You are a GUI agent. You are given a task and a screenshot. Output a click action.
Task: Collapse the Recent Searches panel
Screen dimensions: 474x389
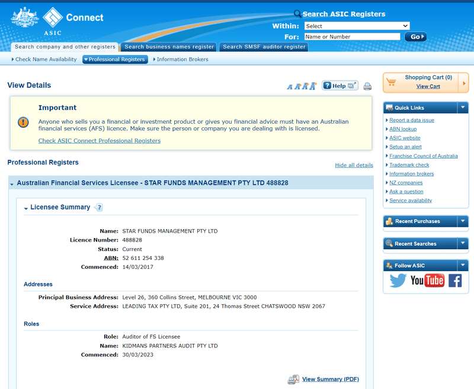463,243
